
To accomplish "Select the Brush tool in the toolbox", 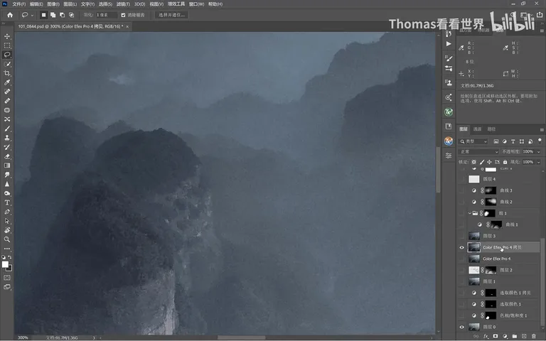I will (x=7, y=129).
